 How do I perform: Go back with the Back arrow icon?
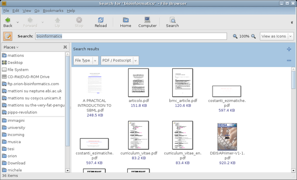coord(8,20)
